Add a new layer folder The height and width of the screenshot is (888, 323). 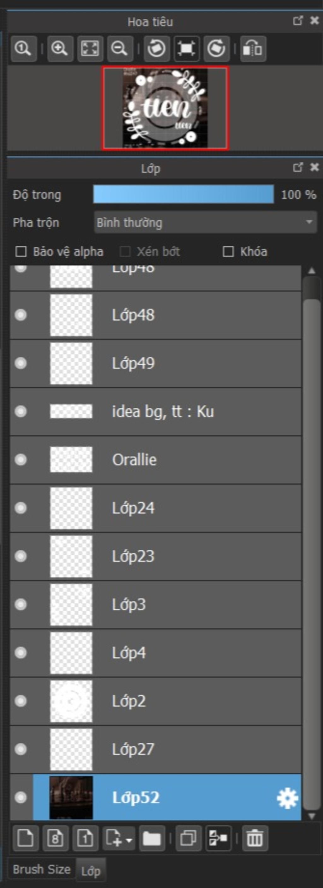152,838
